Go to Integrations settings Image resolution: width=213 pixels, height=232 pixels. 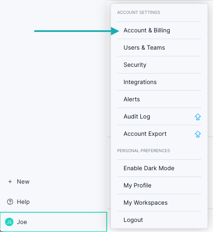pos(159,82)
